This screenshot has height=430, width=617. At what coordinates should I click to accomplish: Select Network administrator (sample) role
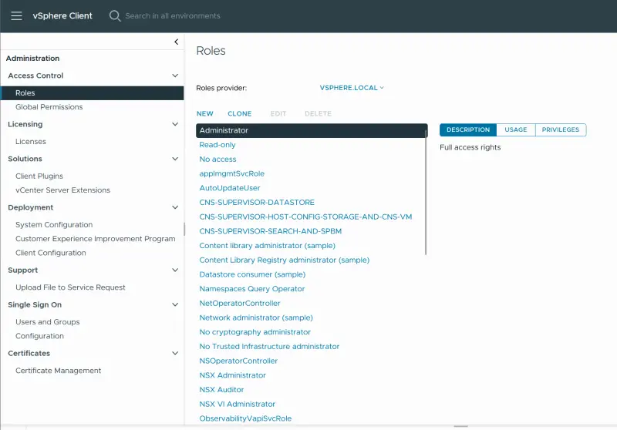[x=256, y=317]
